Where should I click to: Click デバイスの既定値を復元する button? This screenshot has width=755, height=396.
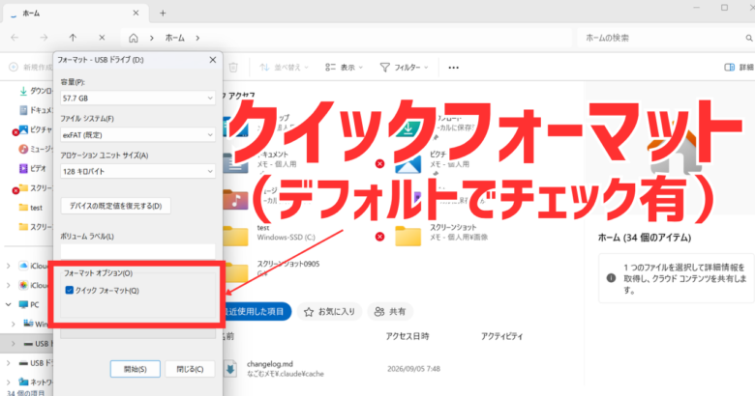point(115,206)
